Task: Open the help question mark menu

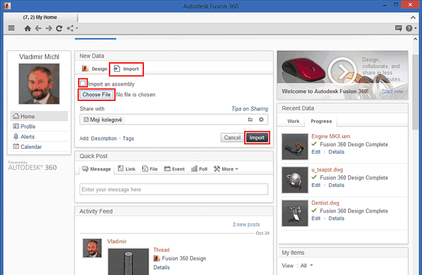Action: click(411, 28)
